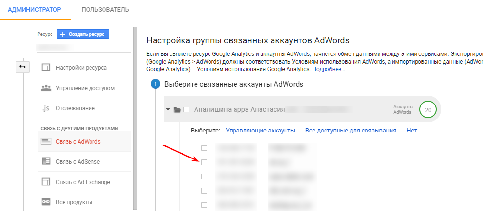483x211 pixels.
Task: Click the Настройки ресурса layout icon
Action: (x=46, y=67)
